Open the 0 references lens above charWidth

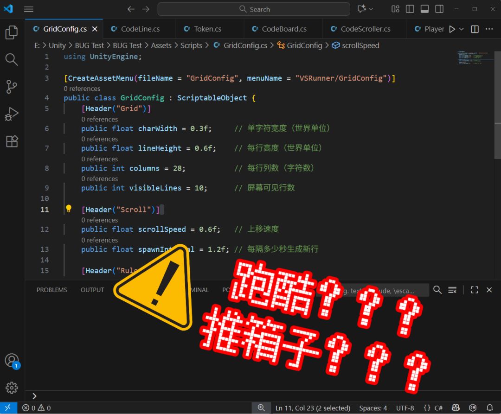[x=99, y=120]
